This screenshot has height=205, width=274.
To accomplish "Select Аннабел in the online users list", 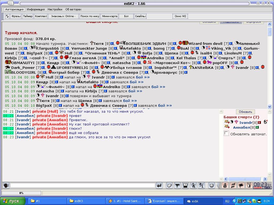I will coord(242,127).
